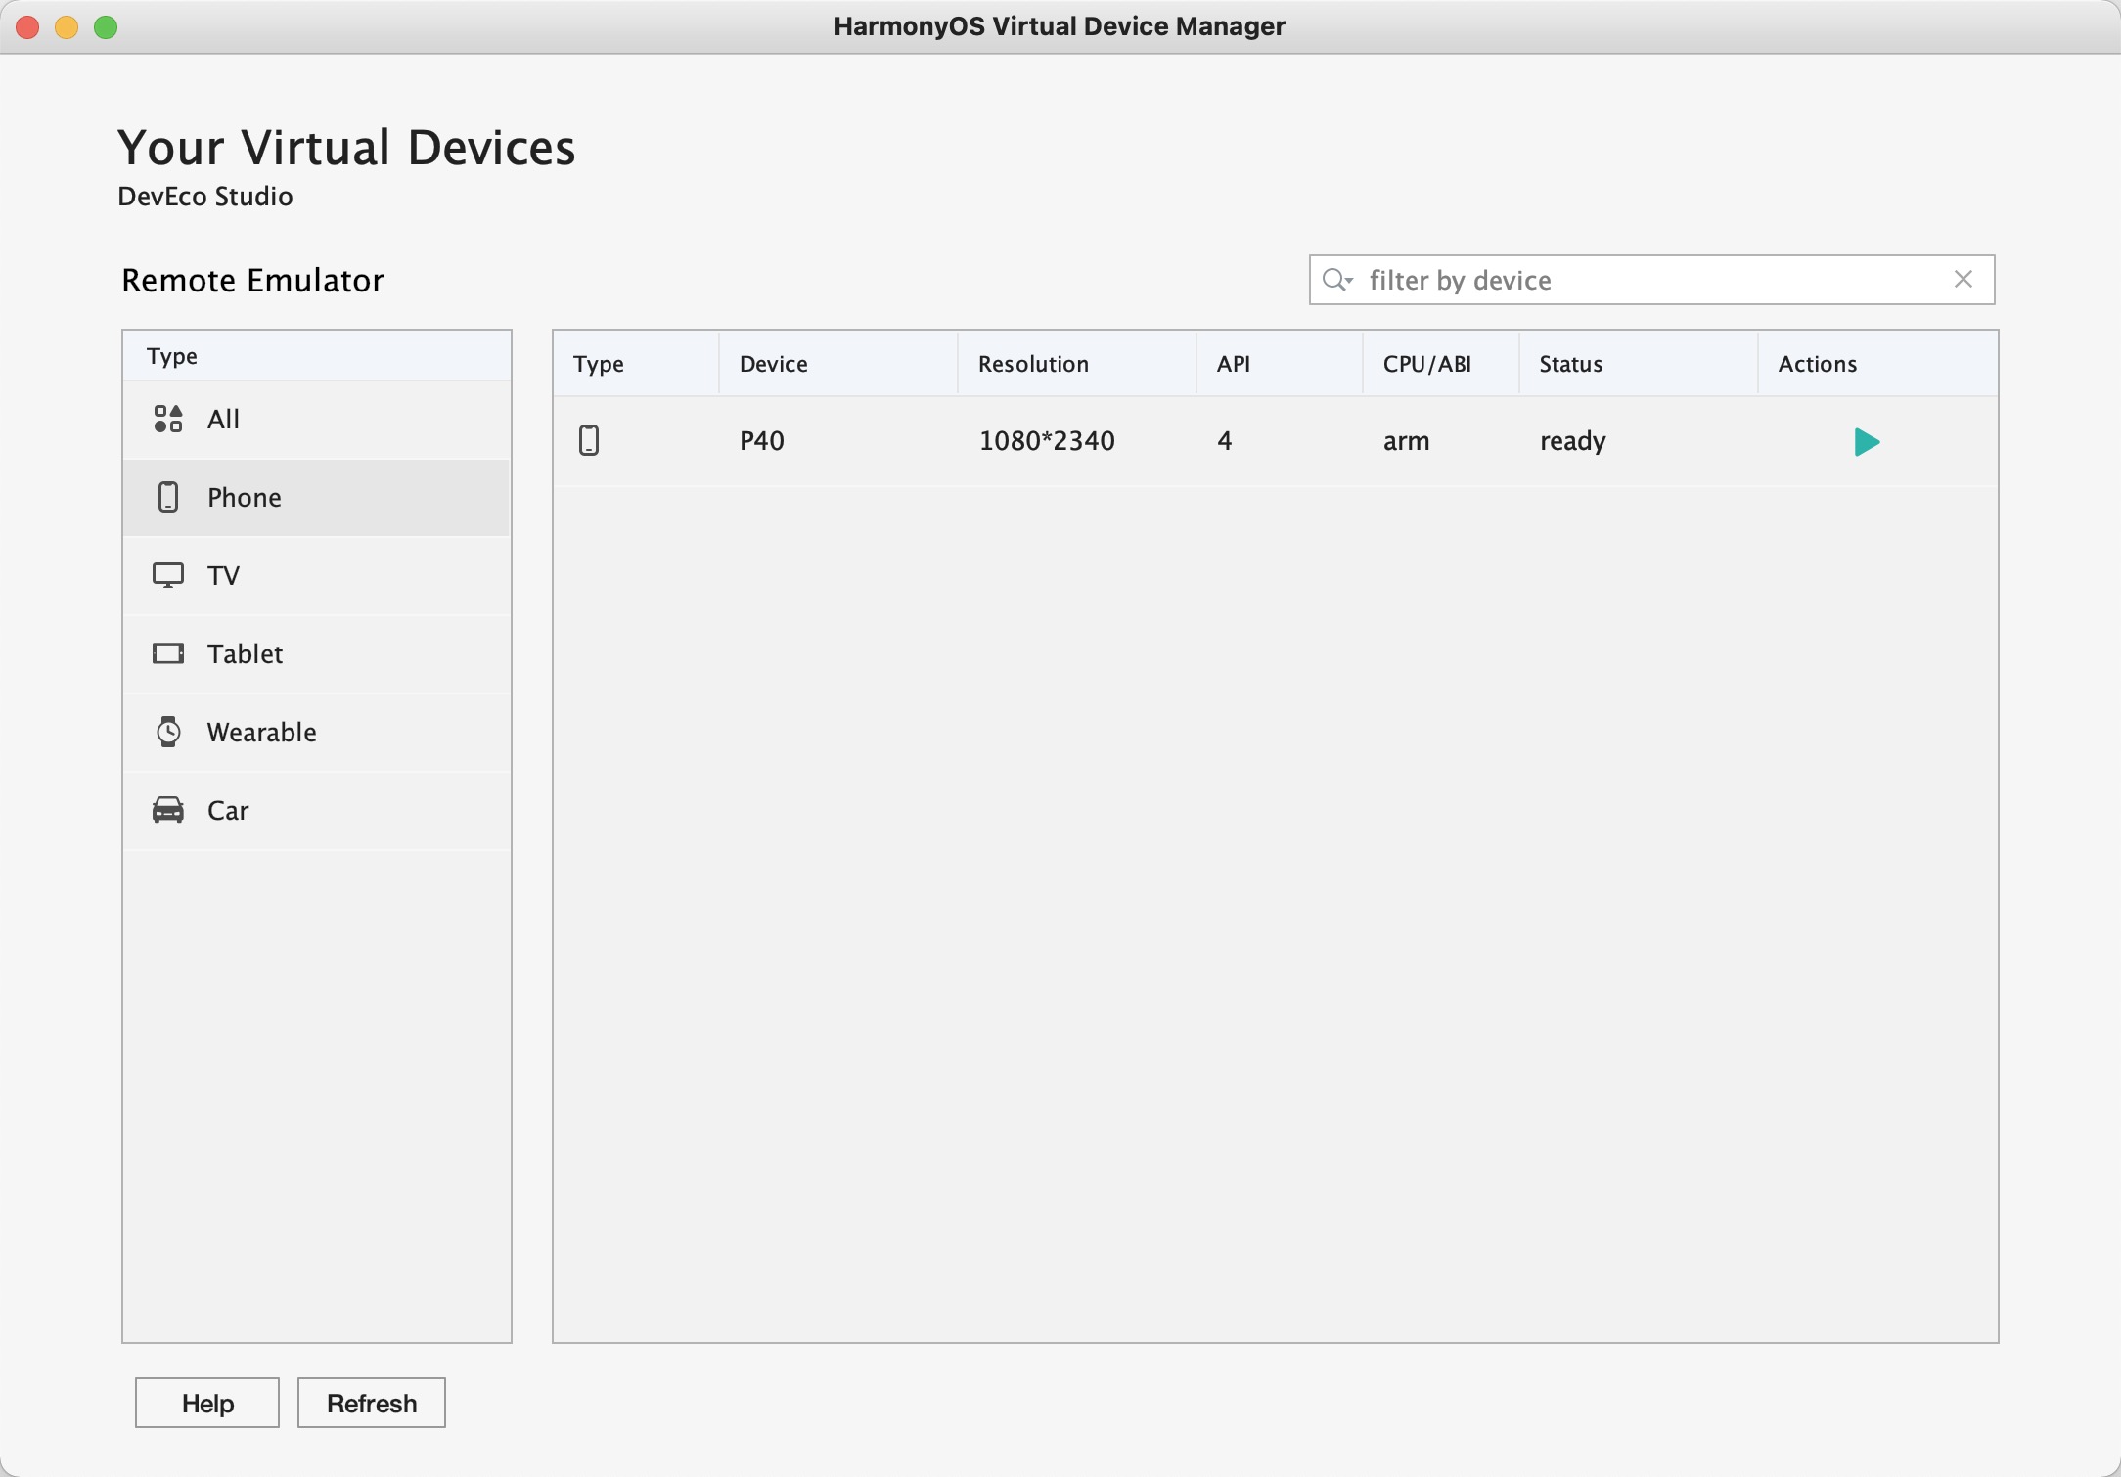Click the Tablet icon in sidebar
This screenshot has height=1477, width=2121.
point(168,653)
